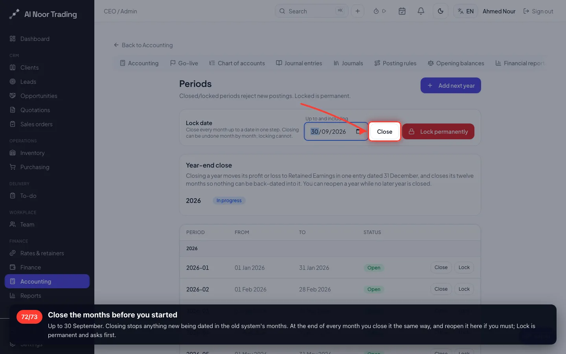Image resolution: width=566 pixels, height=354 pixels.
Task: Open Purchasing in the sidebar
Action: point(47,167)
